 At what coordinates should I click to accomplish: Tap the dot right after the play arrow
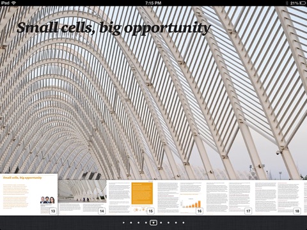pos(131,223)
